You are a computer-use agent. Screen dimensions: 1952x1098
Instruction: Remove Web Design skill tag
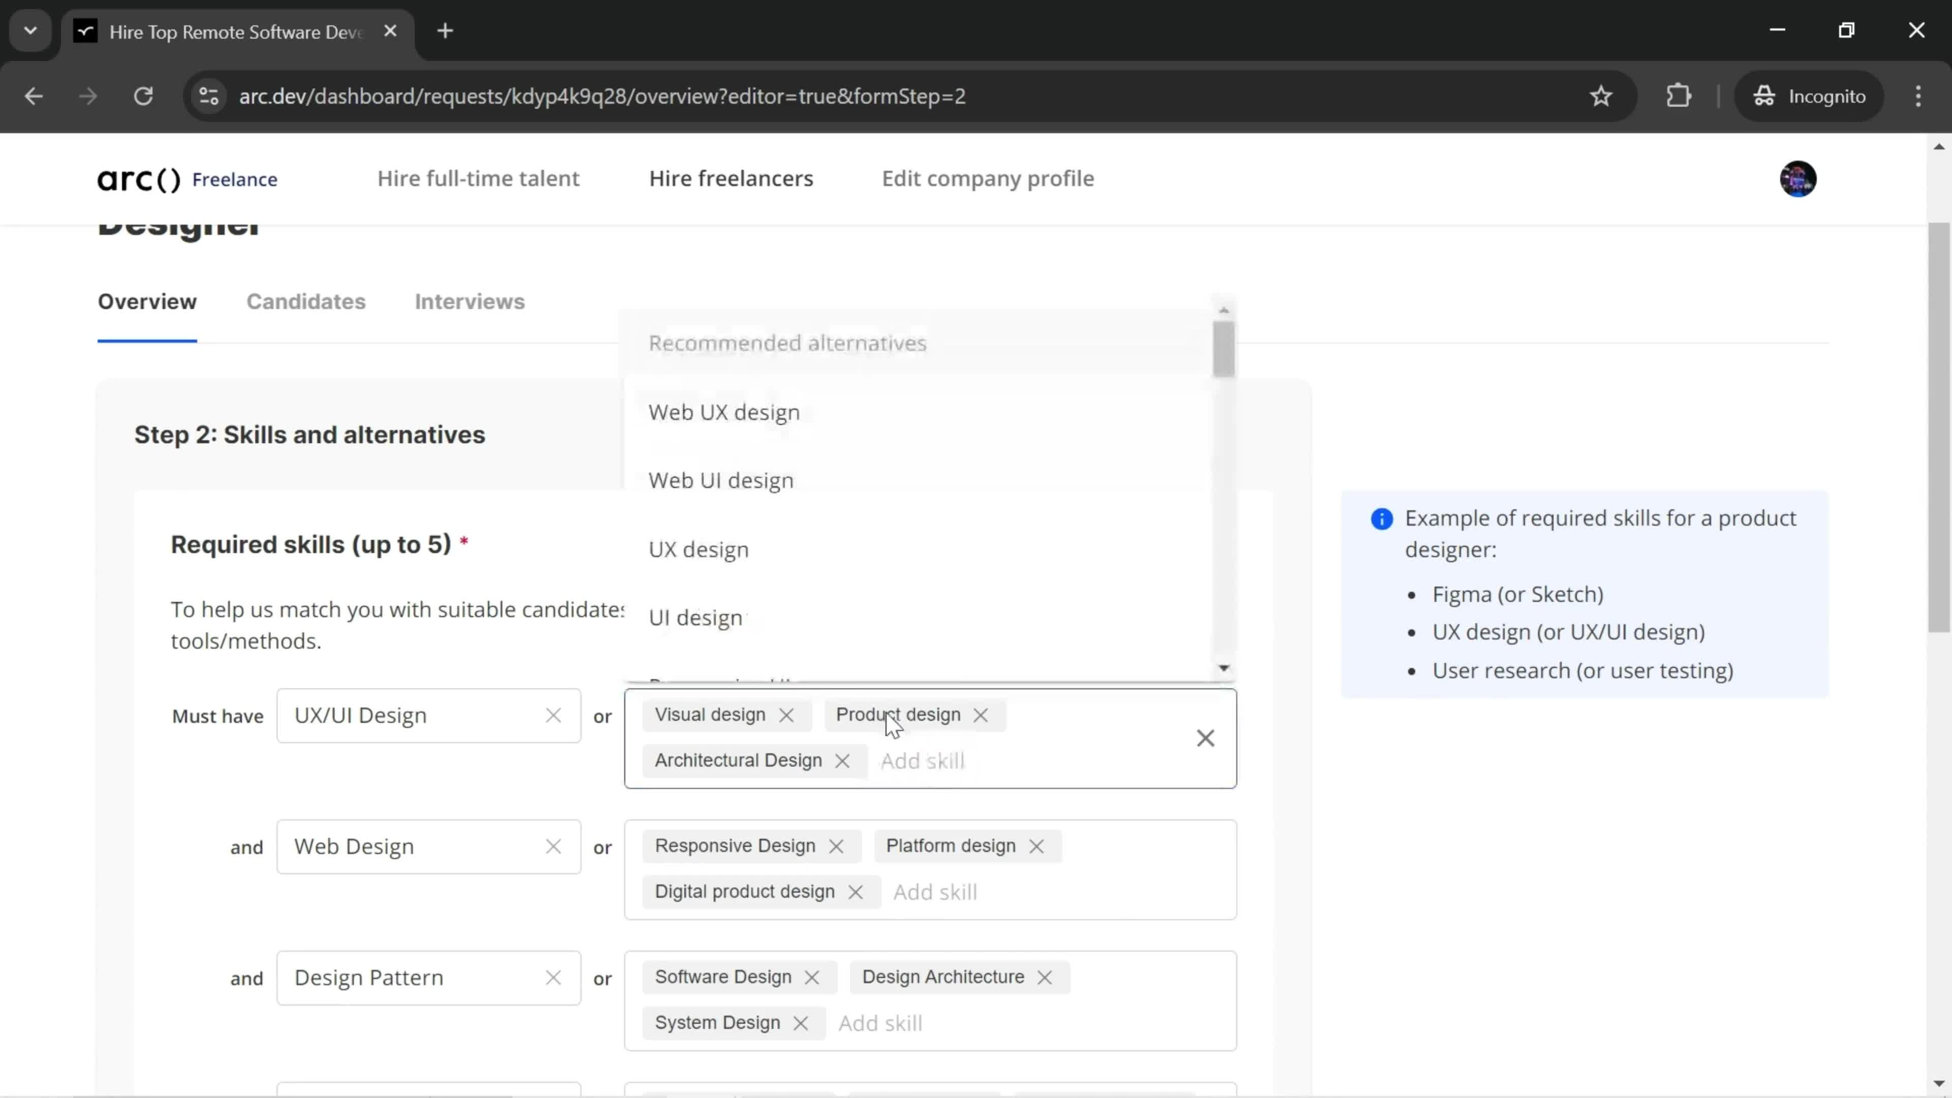pos(554,846)
